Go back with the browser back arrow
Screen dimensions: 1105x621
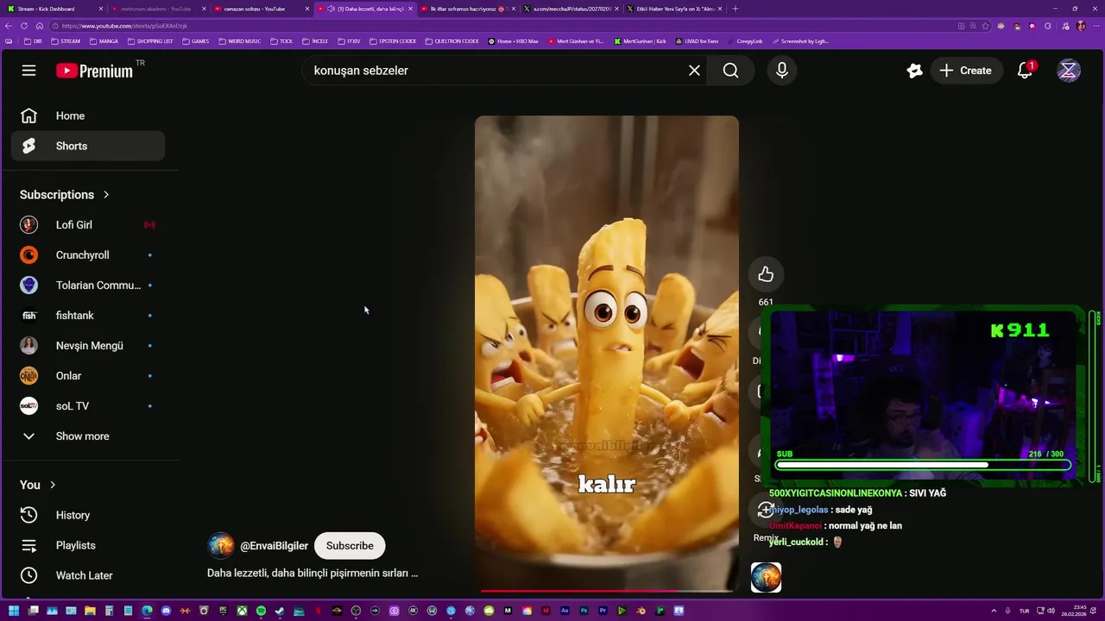point(10,26)
